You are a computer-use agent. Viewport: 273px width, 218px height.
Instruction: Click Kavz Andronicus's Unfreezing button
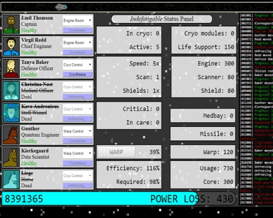coord(77,119)
